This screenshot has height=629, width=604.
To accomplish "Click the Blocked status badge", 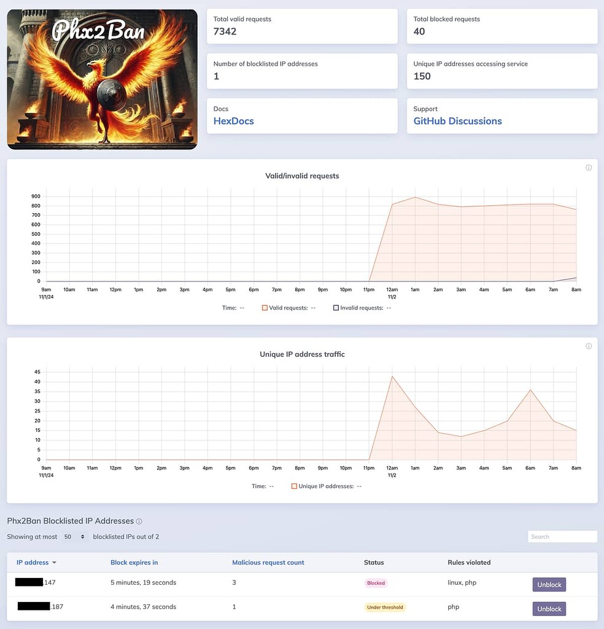I will [x=376, y=583].
